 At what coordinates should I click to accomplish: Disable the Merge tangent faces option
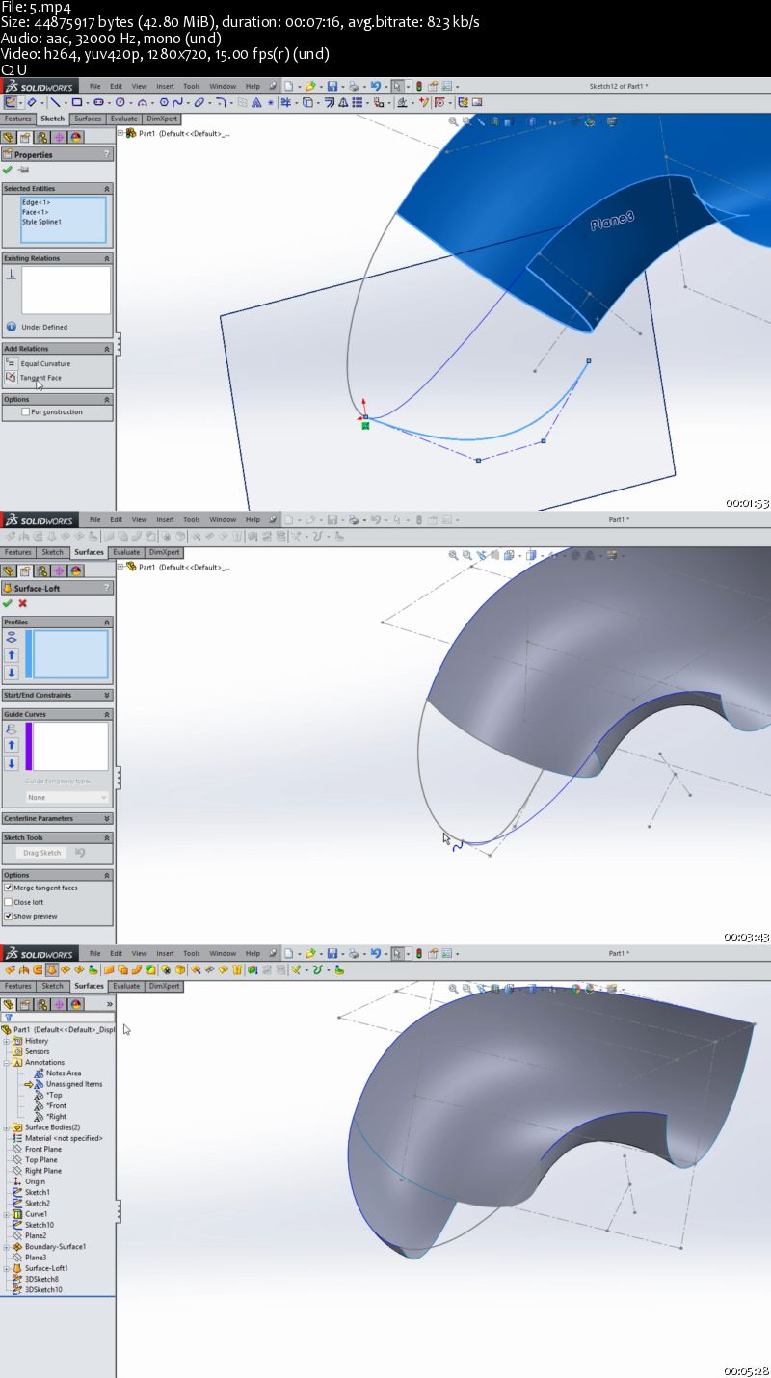[x=8, y=888]
